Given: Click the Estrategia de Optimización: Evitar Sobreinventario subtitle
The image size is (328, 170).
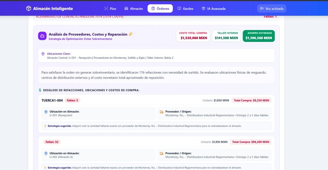Looking at the screenshot, I should point(80,39).
